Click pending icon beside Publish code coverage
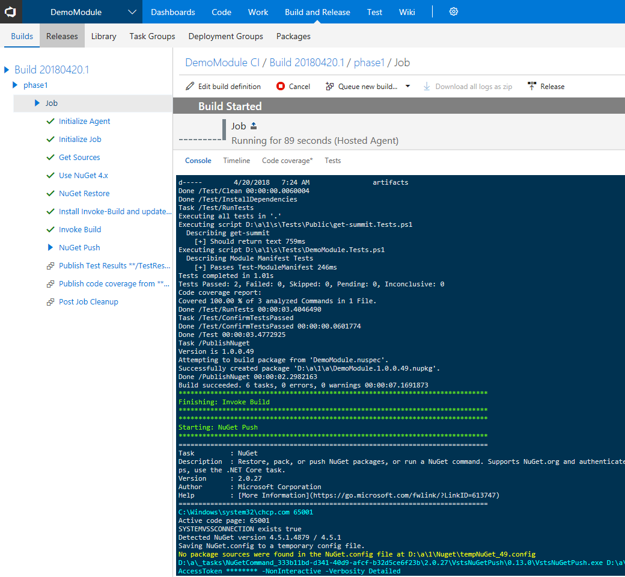The width and height of the screenshot is (625, 577). (x=50, y=284)
